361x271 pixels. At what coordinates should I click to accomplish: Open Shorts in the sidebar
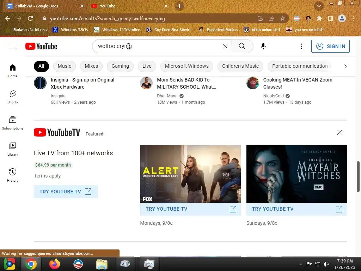click(x=13, y=97)
